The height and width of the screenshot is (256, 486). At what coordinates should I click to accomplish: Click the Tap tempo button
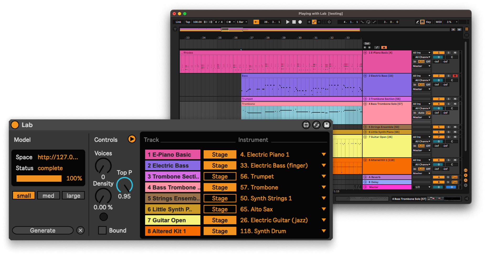click(188, 22)
